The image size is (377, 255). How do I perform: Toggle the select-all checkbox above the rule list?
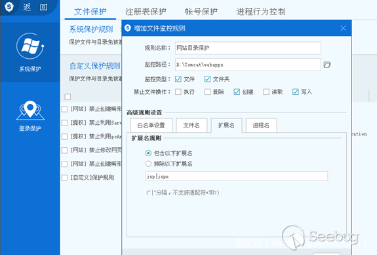68,97
